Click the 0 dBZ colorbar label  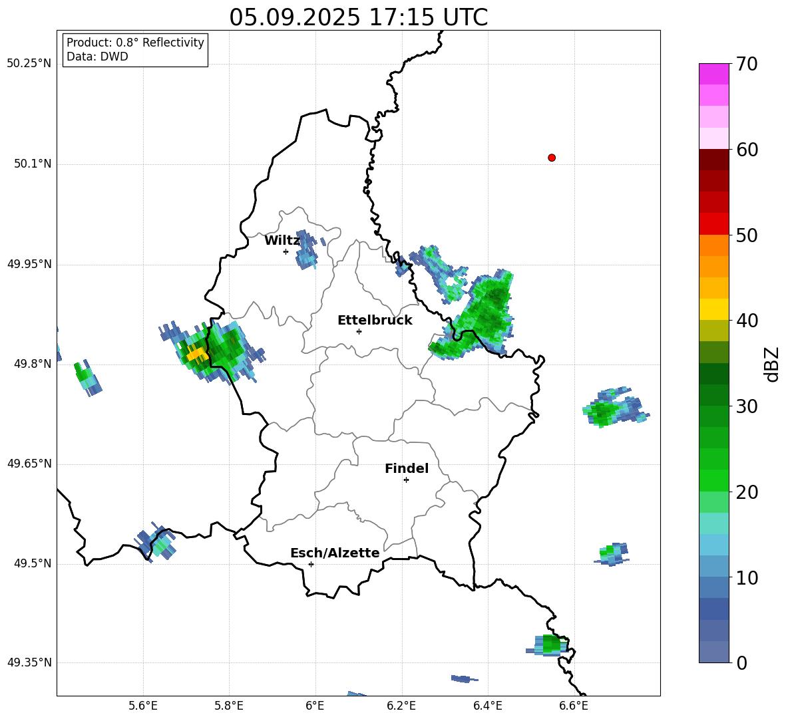click(x=741, y=662)
